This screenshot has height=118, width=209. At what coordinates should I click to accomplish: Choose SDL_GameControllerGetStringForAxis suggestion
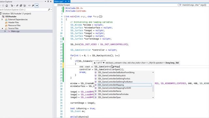[114, 79]
